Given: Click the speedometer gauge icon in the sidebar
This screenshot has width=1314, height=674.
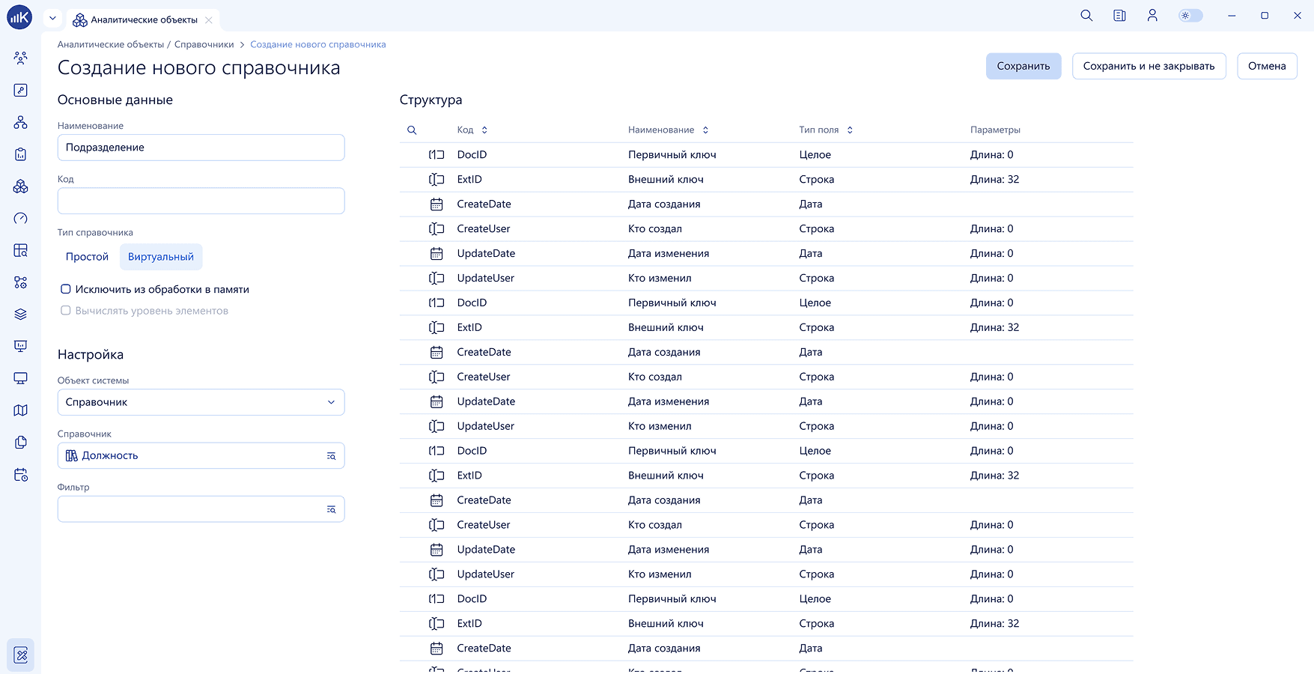Looking at the screenshot, I should (20, 219).
